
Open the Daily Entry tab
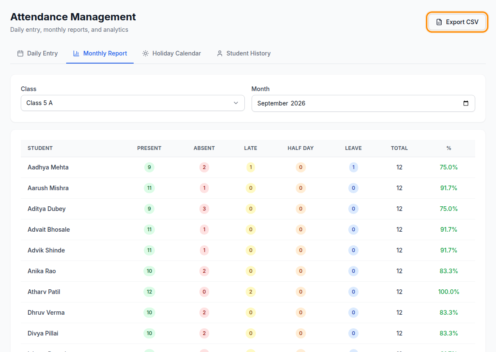click(x=38, y=53)
